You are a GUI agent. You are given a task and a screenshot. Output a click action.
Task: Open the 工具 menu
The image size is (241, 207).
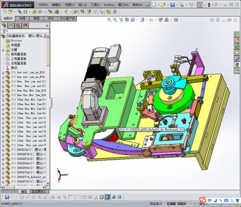[x=95, y=5]
